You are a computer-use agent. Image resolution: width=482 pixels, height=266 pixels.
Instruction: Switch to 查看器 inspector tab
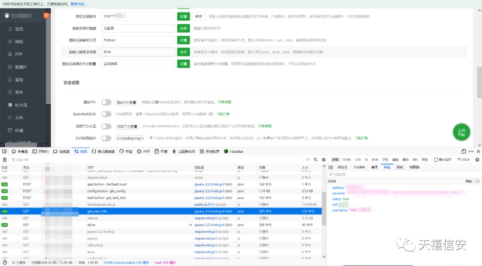[20, 151]
